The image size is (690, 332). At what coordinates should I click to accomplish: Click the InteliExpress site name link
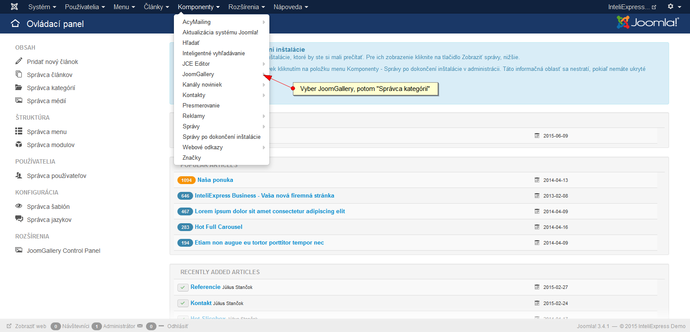629,7
